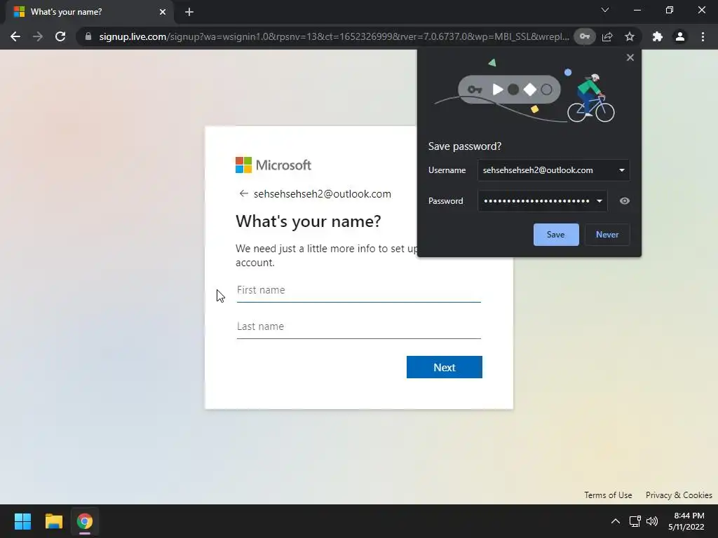718x538 pixels.
Task: Click the blue Next button
Action: click(444, 367)
